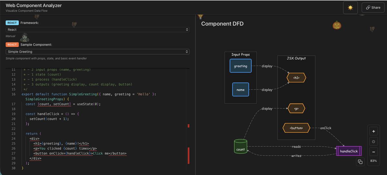Open the Framework dropdown showing React

click(97, 30)
